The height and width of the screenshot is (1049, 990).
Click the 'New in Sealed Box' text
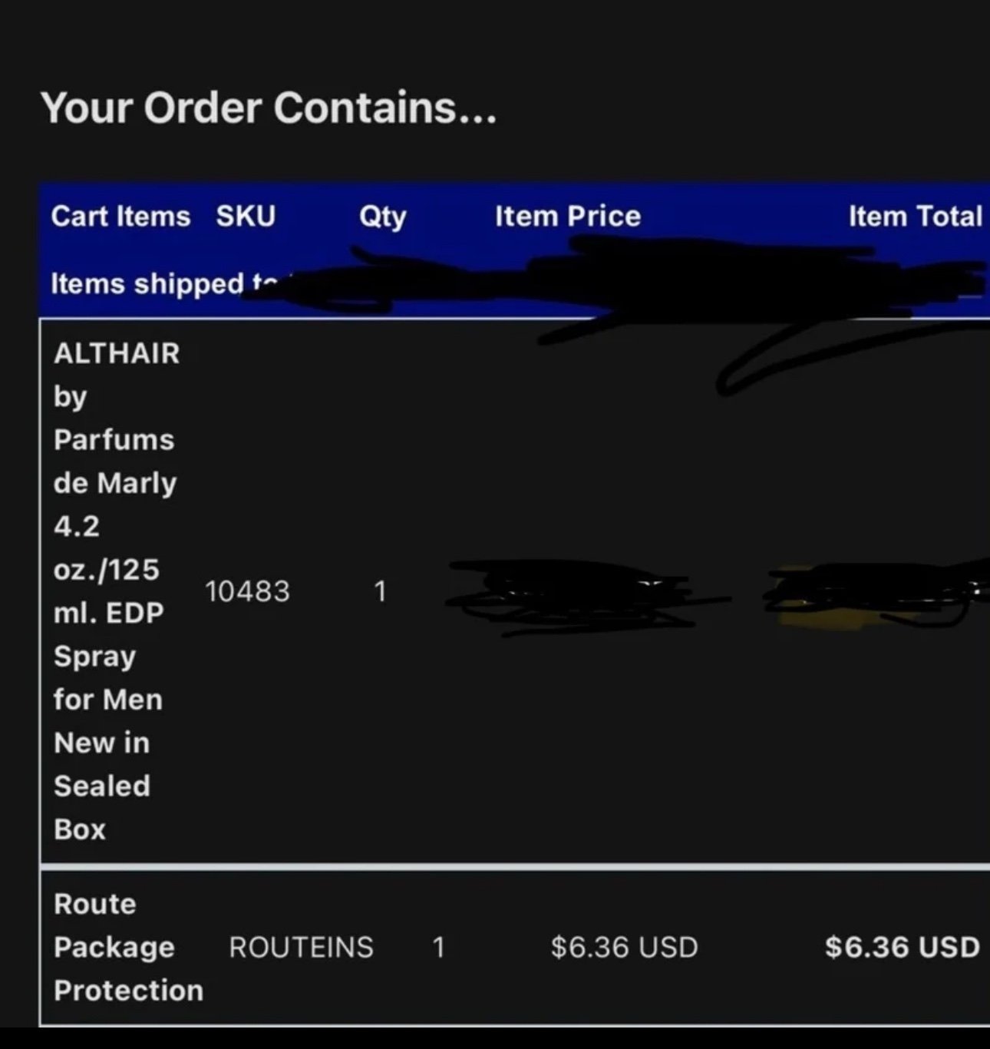coord(102,786)
